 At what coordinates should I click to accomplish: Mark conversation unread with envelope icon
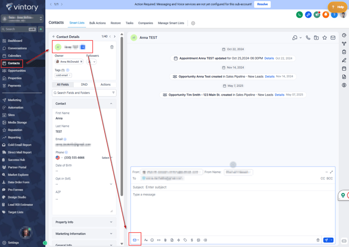(x=333, y=38)
